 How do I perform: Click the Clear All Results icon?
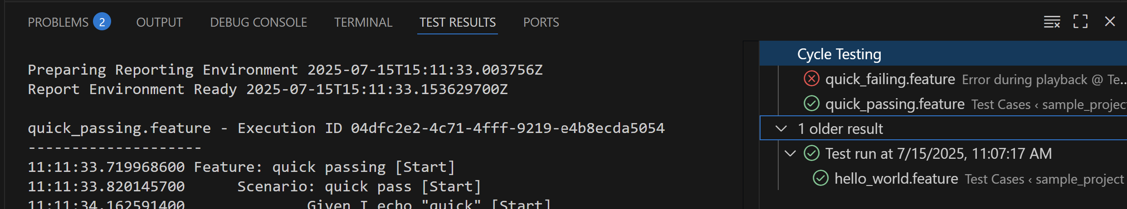coord(1052,22)
